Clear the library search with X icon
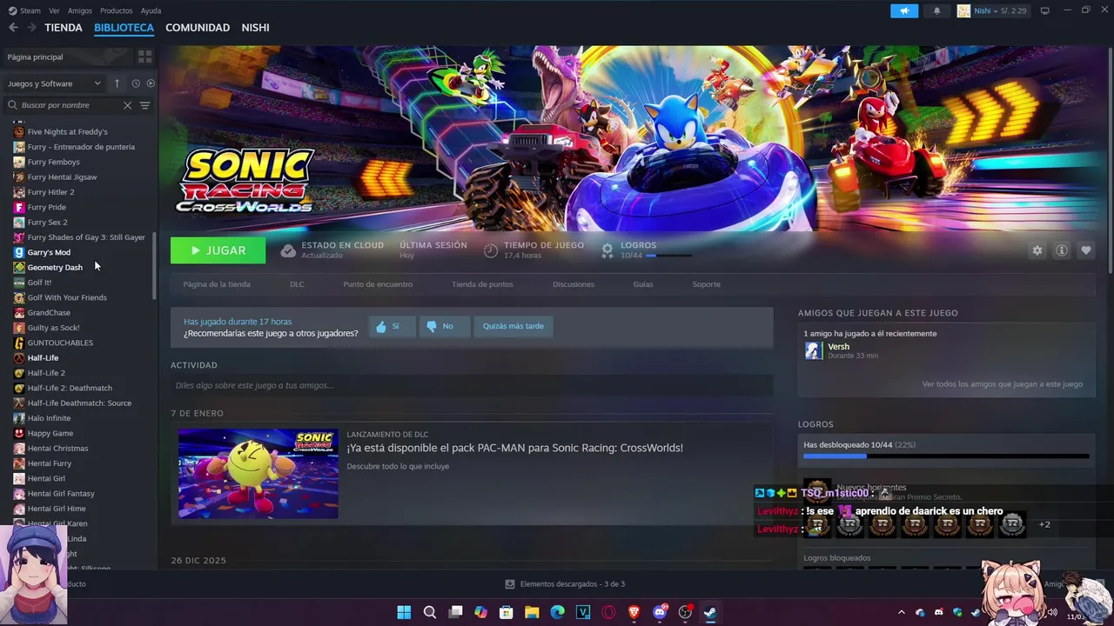1114x626 pixels. point(127,105)
